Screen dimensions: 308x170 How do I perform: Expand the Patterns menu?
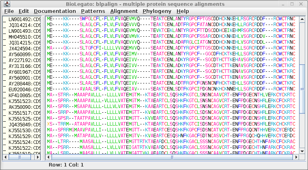coord(93,11)
